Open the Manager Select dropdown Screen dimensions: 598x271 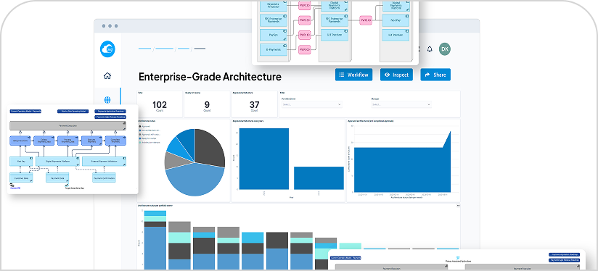pyautogui.click(x=401, y=104)
